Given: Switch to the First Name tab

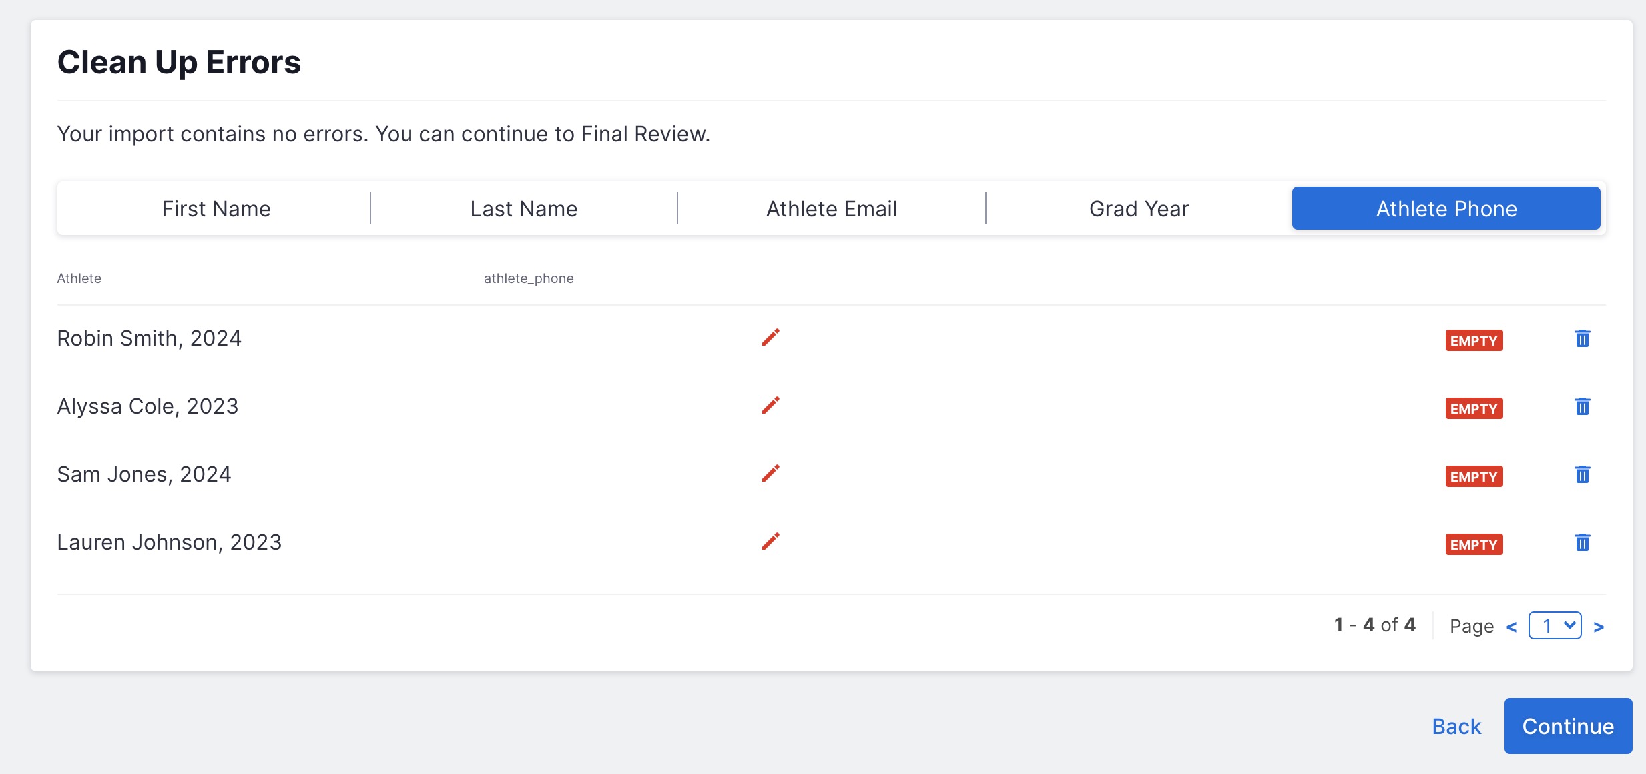Looking at the screenshot, I should (216, 209).
